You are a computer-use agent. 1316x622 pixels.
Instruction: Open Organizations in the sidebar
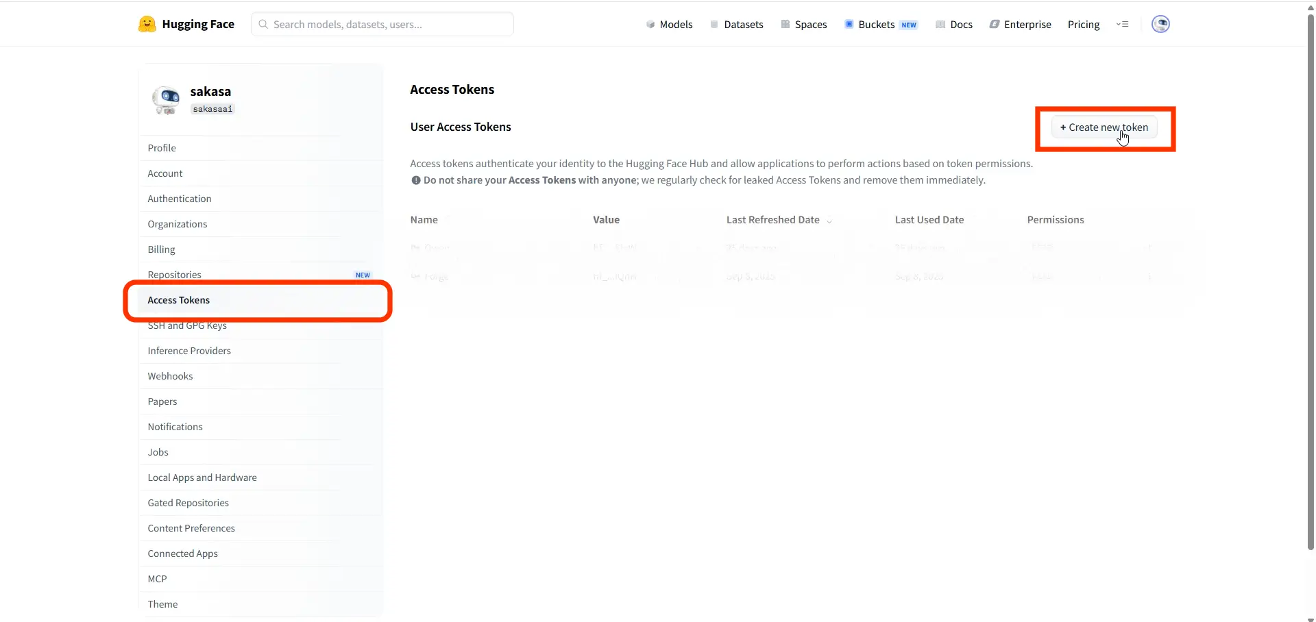pos(260,224)
